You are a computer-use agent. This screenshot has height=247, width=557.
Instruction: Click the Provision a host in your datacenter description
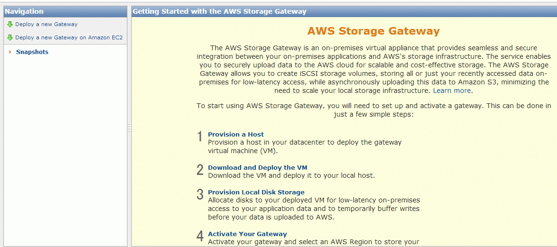click(x=305, y=146)
